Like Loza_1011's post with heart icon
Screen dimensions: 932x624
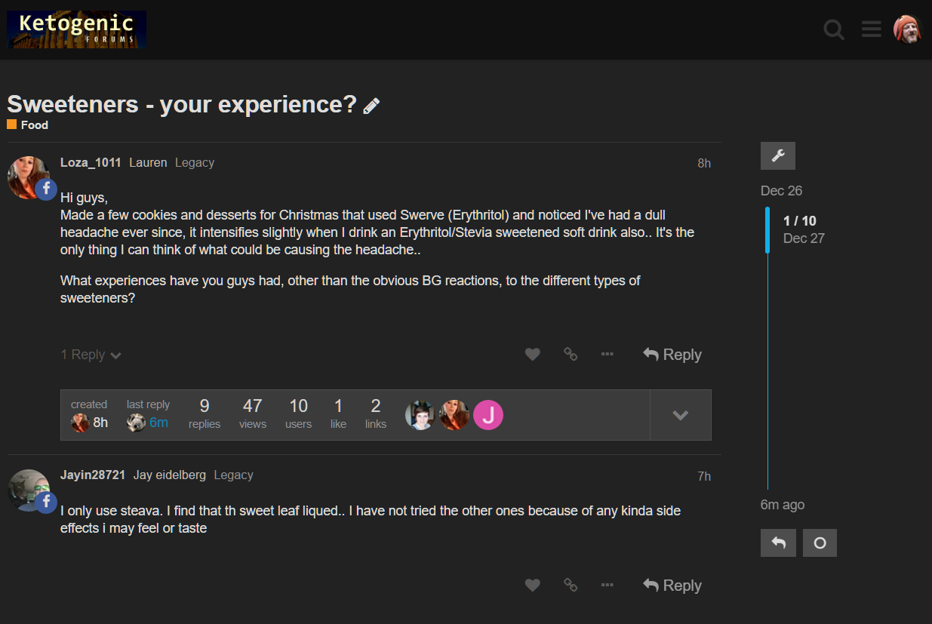pos(533,355)
